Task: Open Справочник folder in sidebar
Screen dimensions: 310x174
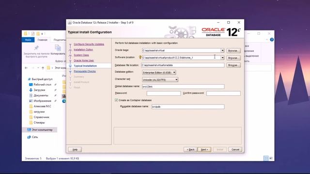Action: click(41, 117)
